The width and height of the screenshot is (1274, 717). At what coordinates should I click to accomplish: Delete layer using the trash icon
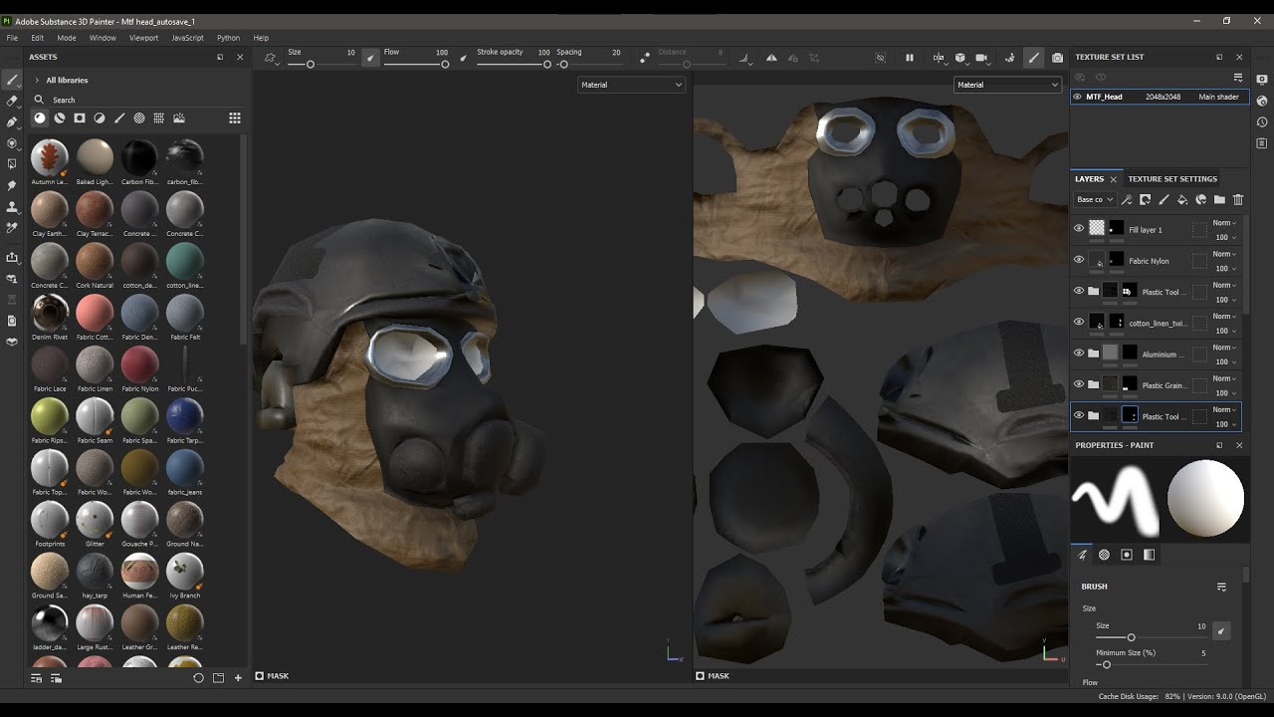[x=1238, y=200]
